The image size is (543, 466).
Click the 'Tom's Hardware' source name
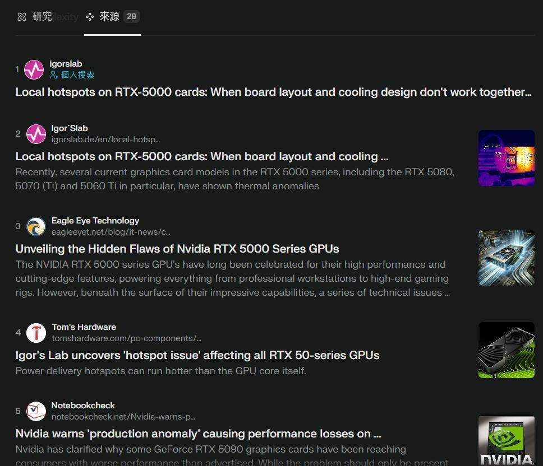[84, 327]
